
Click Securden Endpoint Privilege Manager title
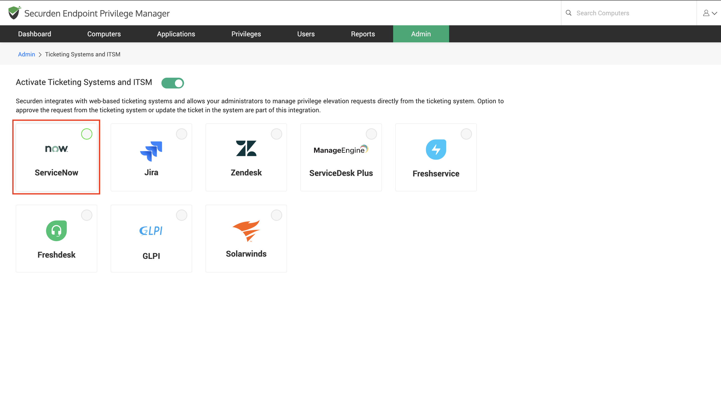coord(97,13)
